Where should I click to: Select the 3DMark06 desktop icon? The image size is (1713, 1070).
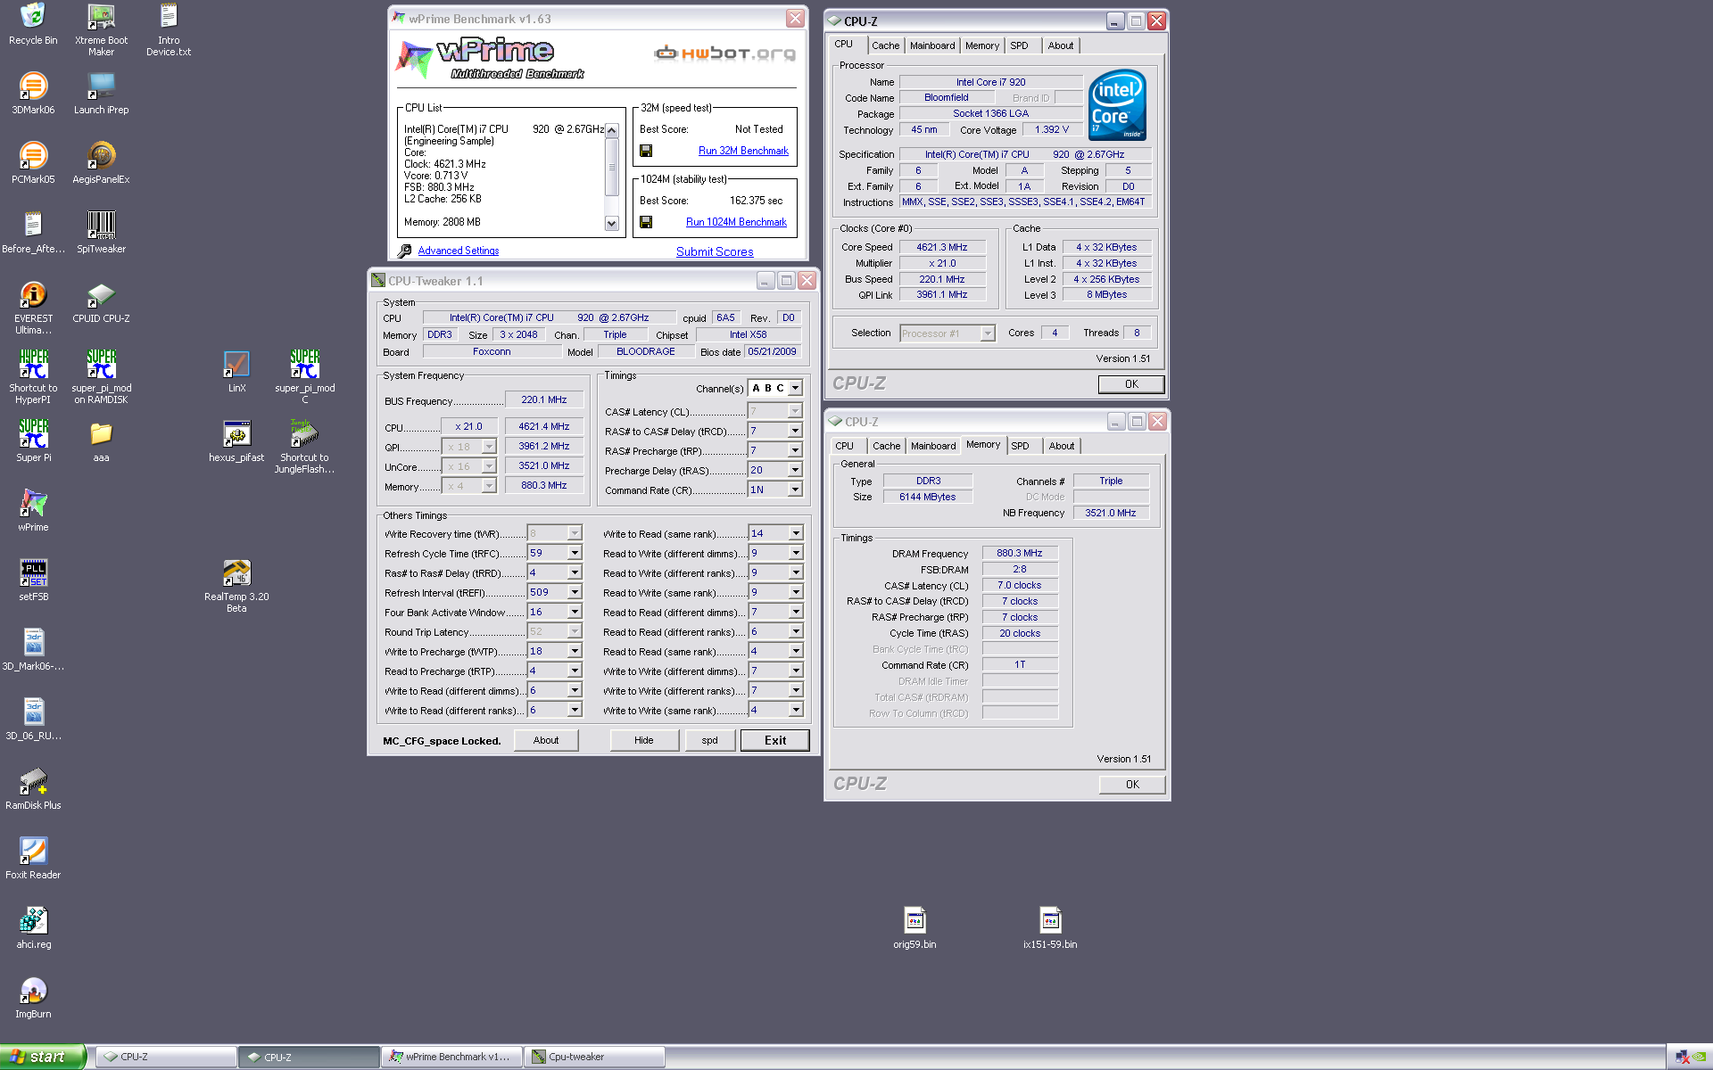point(33,93)
